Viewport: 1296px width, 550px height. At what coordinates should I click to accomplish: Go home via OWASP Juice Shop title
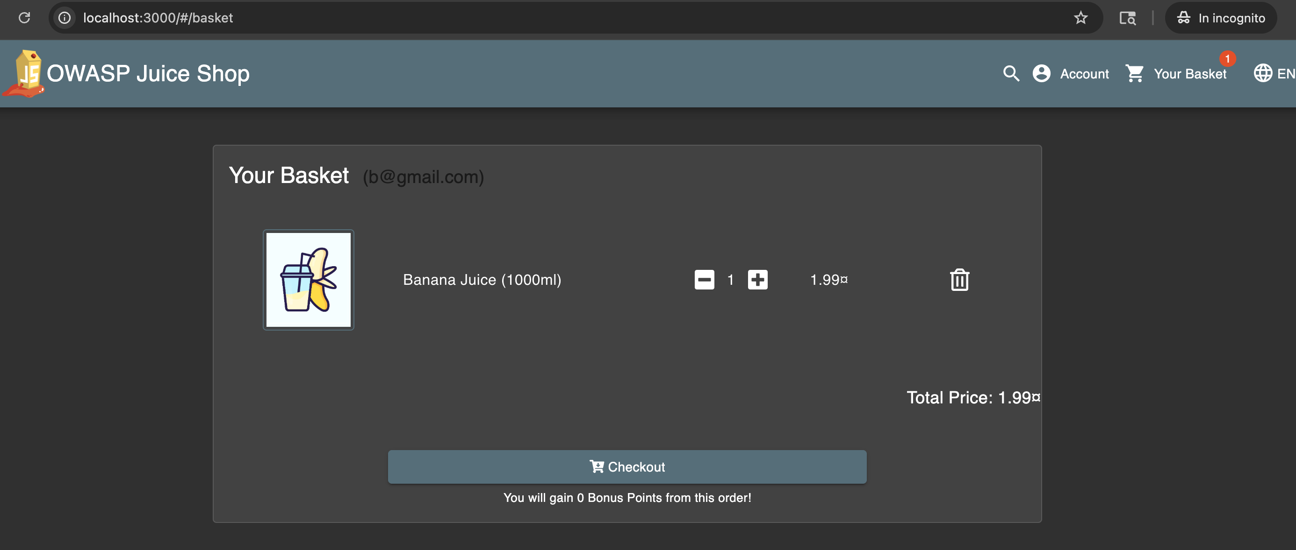pos(148,74)
